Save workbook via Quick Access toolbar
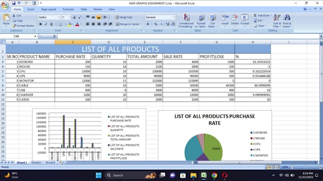323x181 pixels. pos(14,3)
